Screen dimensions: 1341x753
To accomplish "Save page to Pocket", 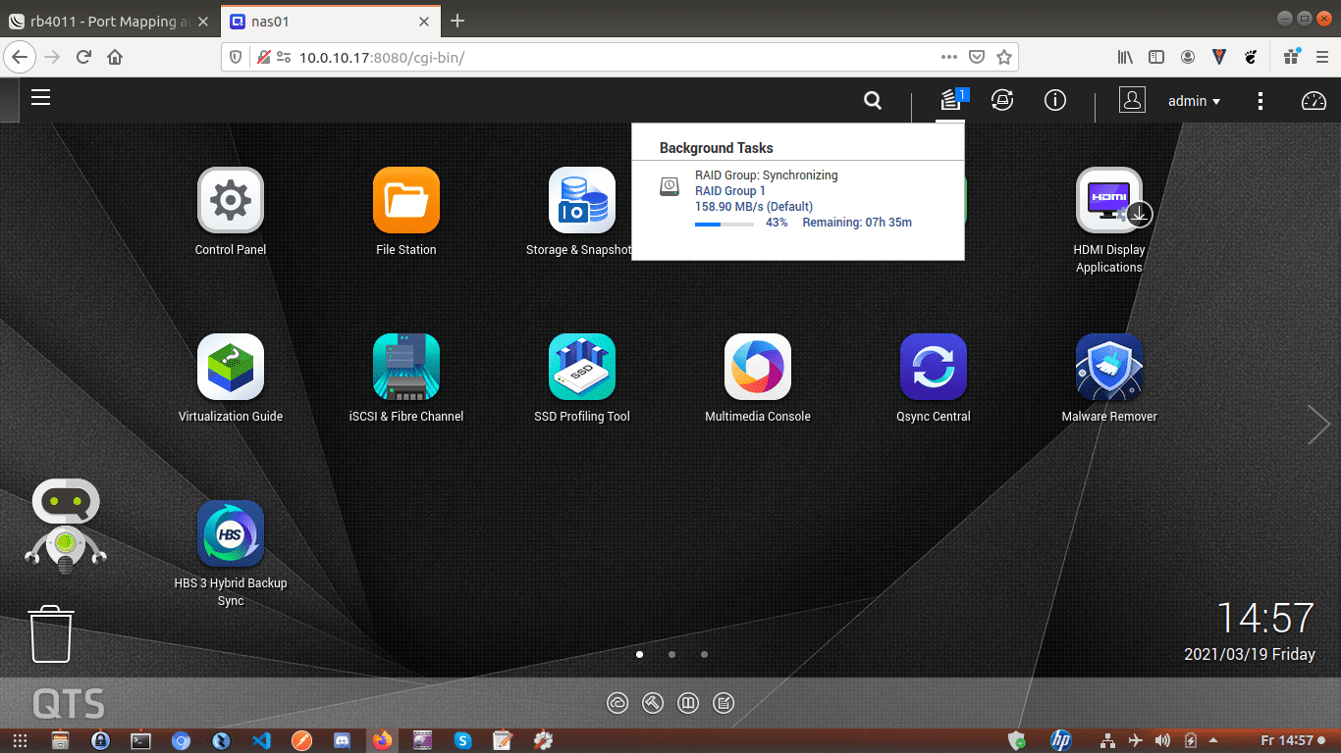I will click(x=977, y=57).
